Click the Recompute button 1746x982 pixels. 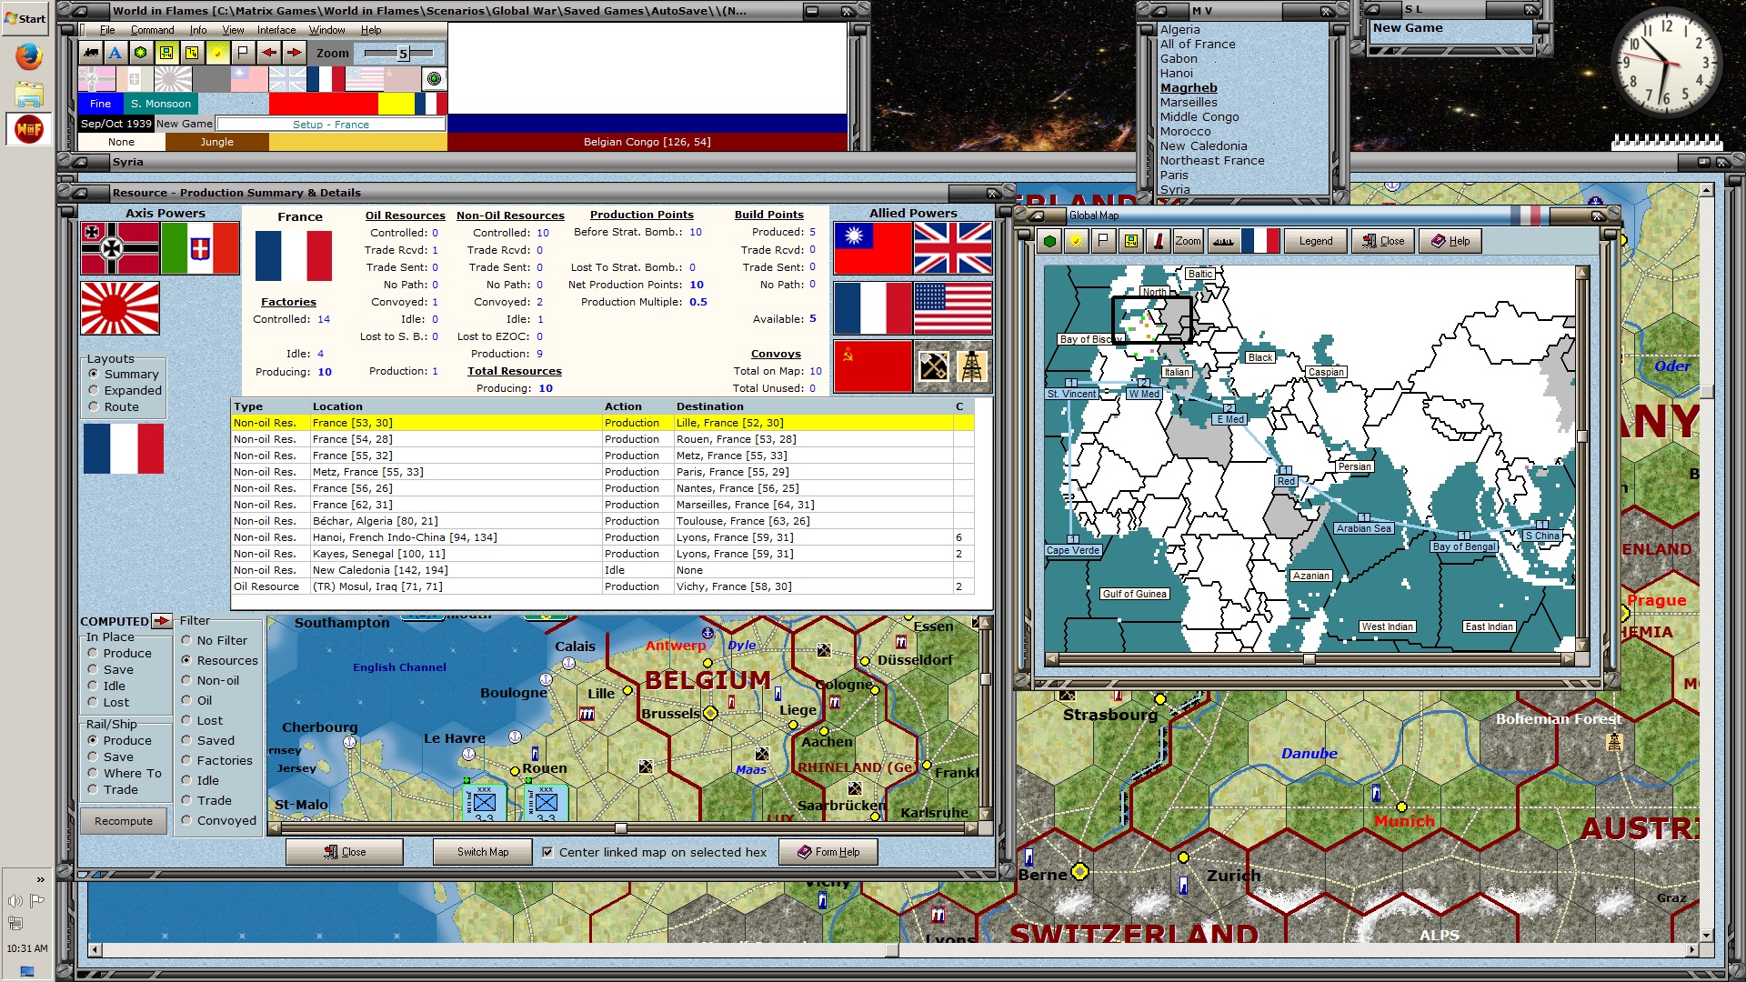(124, 820)
